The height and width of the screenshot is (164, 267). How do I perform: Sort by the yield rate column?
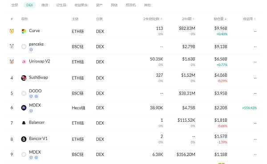[250, 19]
